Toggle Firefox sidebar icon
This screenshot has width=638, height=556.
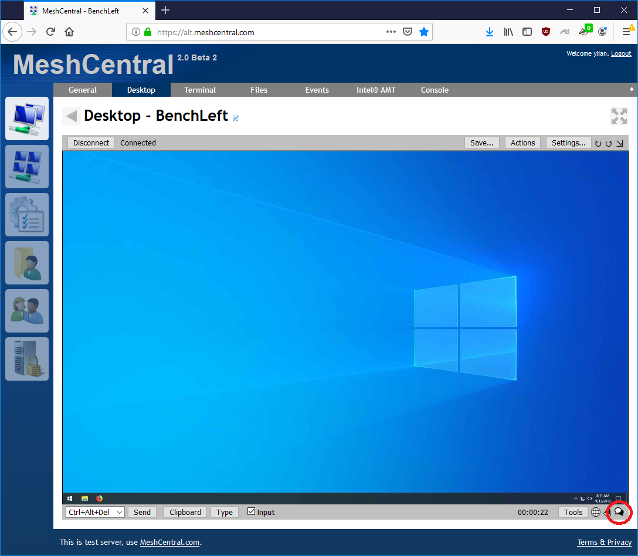tap(527, 32)
